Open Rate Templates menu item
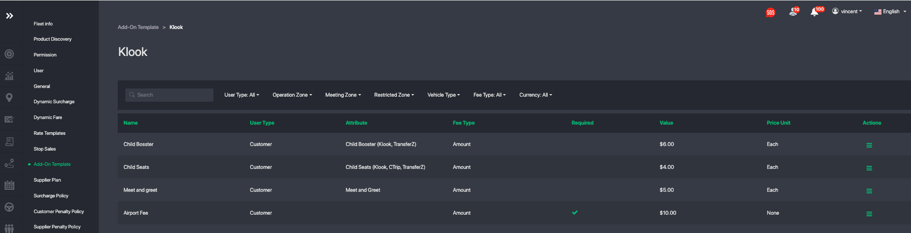 click(x=49, y=133)
